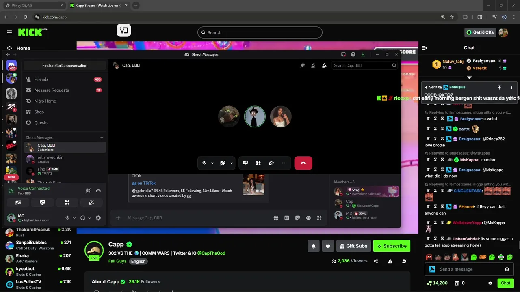Open soundboard in the voice panel

[x=92, y=202]
